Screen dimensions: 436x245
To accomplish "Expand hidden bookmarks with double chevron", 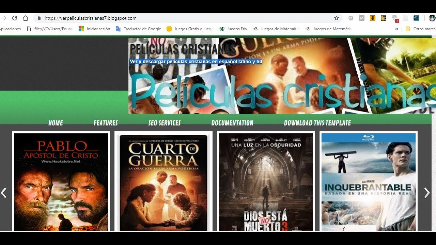I will tap(396, 29).
